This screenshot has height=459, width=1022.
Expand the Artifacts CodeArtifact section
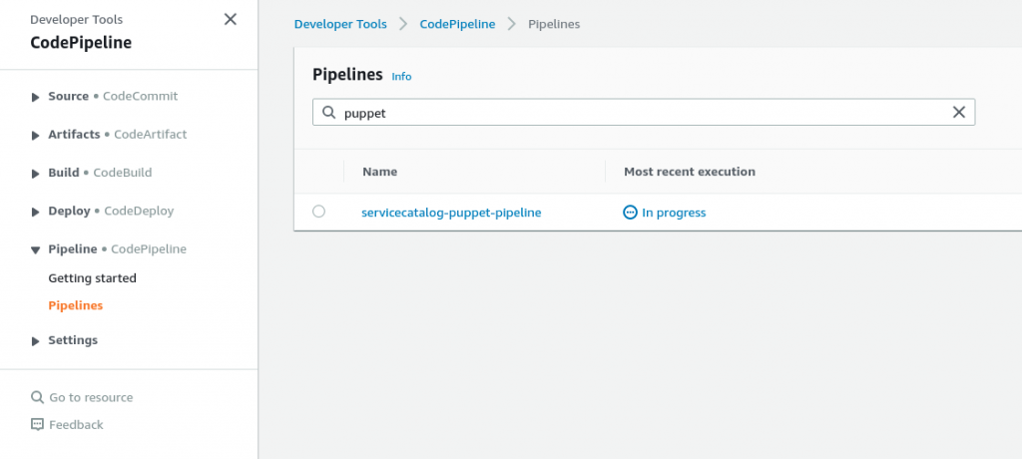point(35,136)
